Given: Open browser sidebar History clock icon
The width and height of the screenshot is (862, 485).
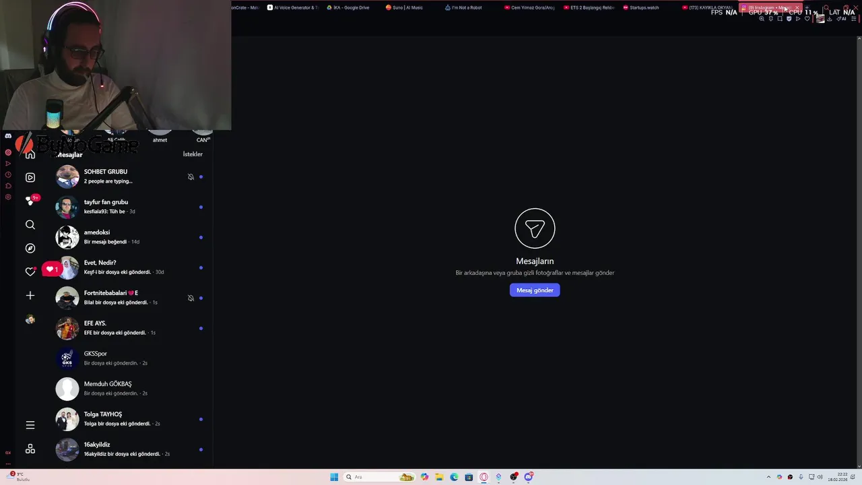Looking at the screenshot, I should coord(8,174).
